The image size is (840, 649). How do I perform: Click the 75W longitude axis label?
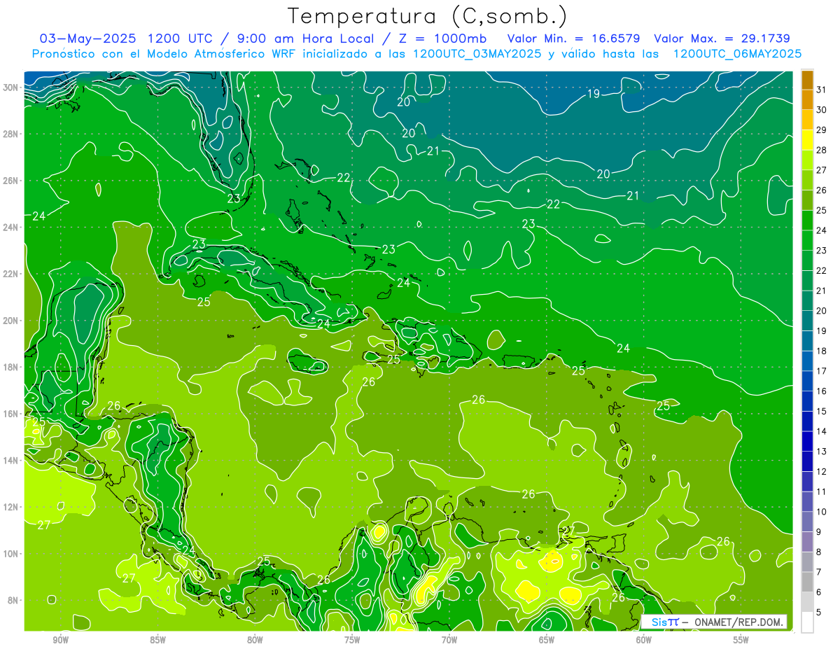[352, 640]
